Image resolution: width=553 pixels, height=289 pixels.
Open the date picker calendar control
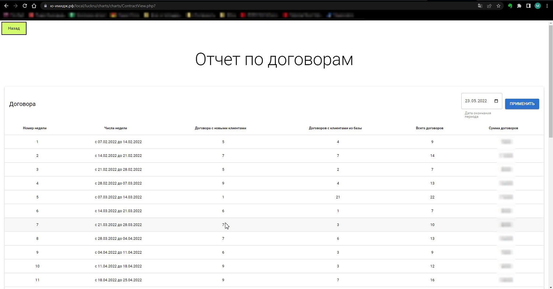click(x=496, y=101)
